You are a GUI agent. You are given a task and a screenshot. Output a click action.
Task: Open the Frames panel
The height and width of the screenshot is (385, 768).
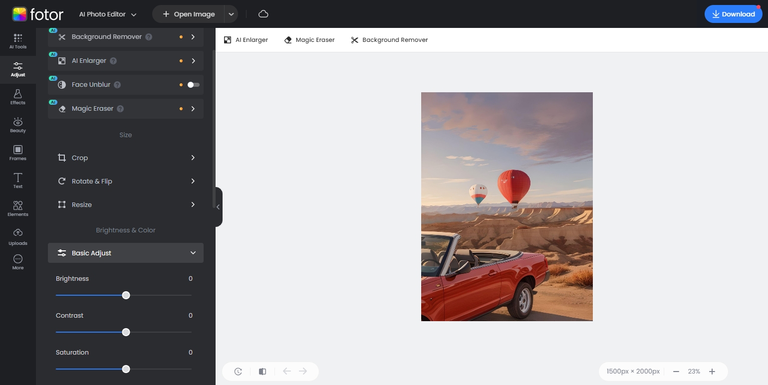(17, 152)
